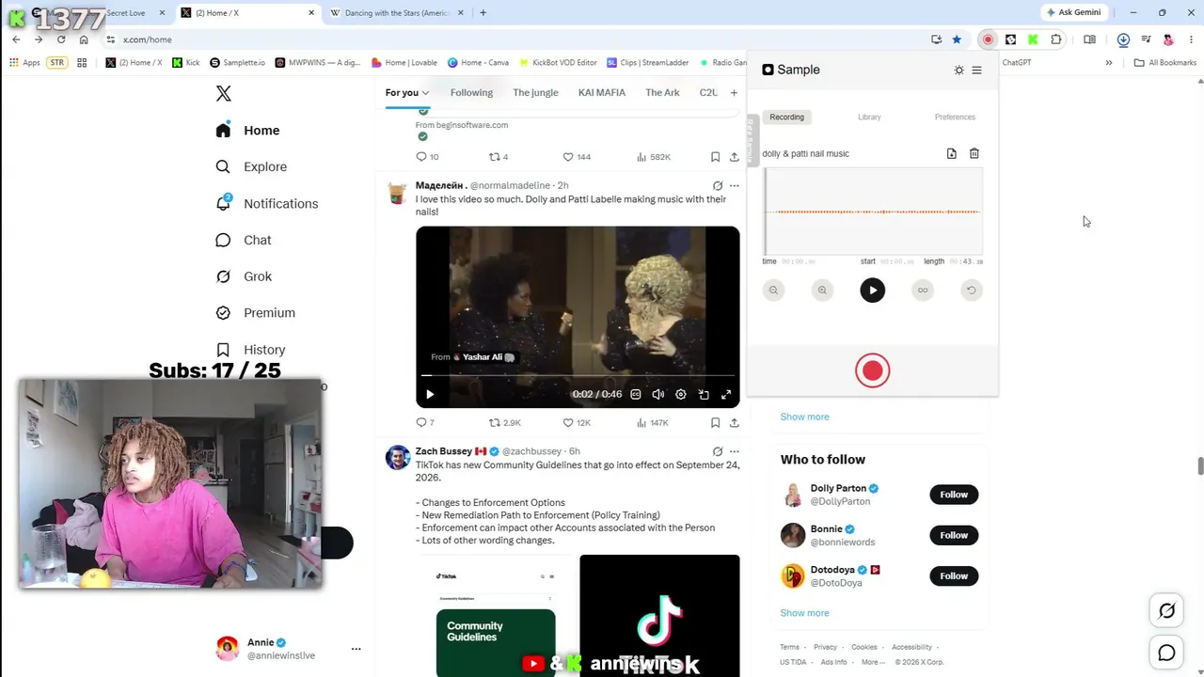Open History in the X sidebar

[250, 350]
